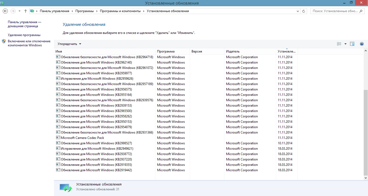
Task: Click icon of update KB2964718
Action: point(58,57)
